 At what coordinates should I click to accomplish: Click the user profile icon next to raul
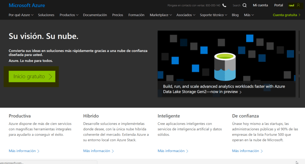(x=298, y=5)
